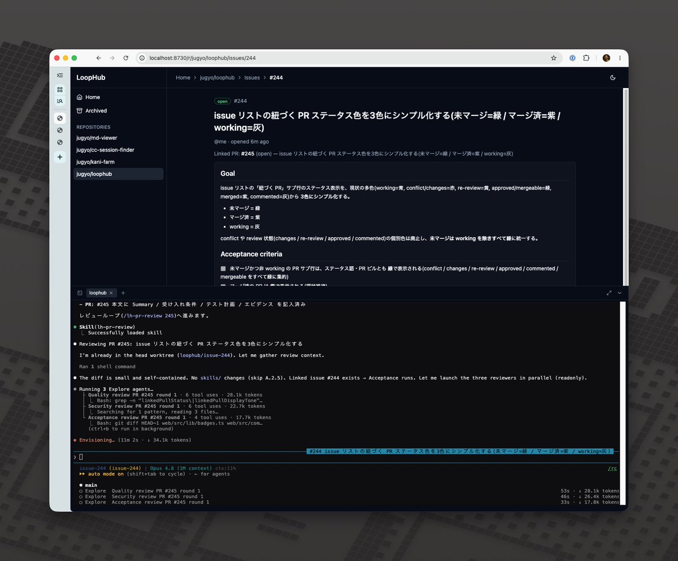Select Explore Quality review PR #245 agent row
The height and width of the screenshot is (561, 678).
(349, 491)
